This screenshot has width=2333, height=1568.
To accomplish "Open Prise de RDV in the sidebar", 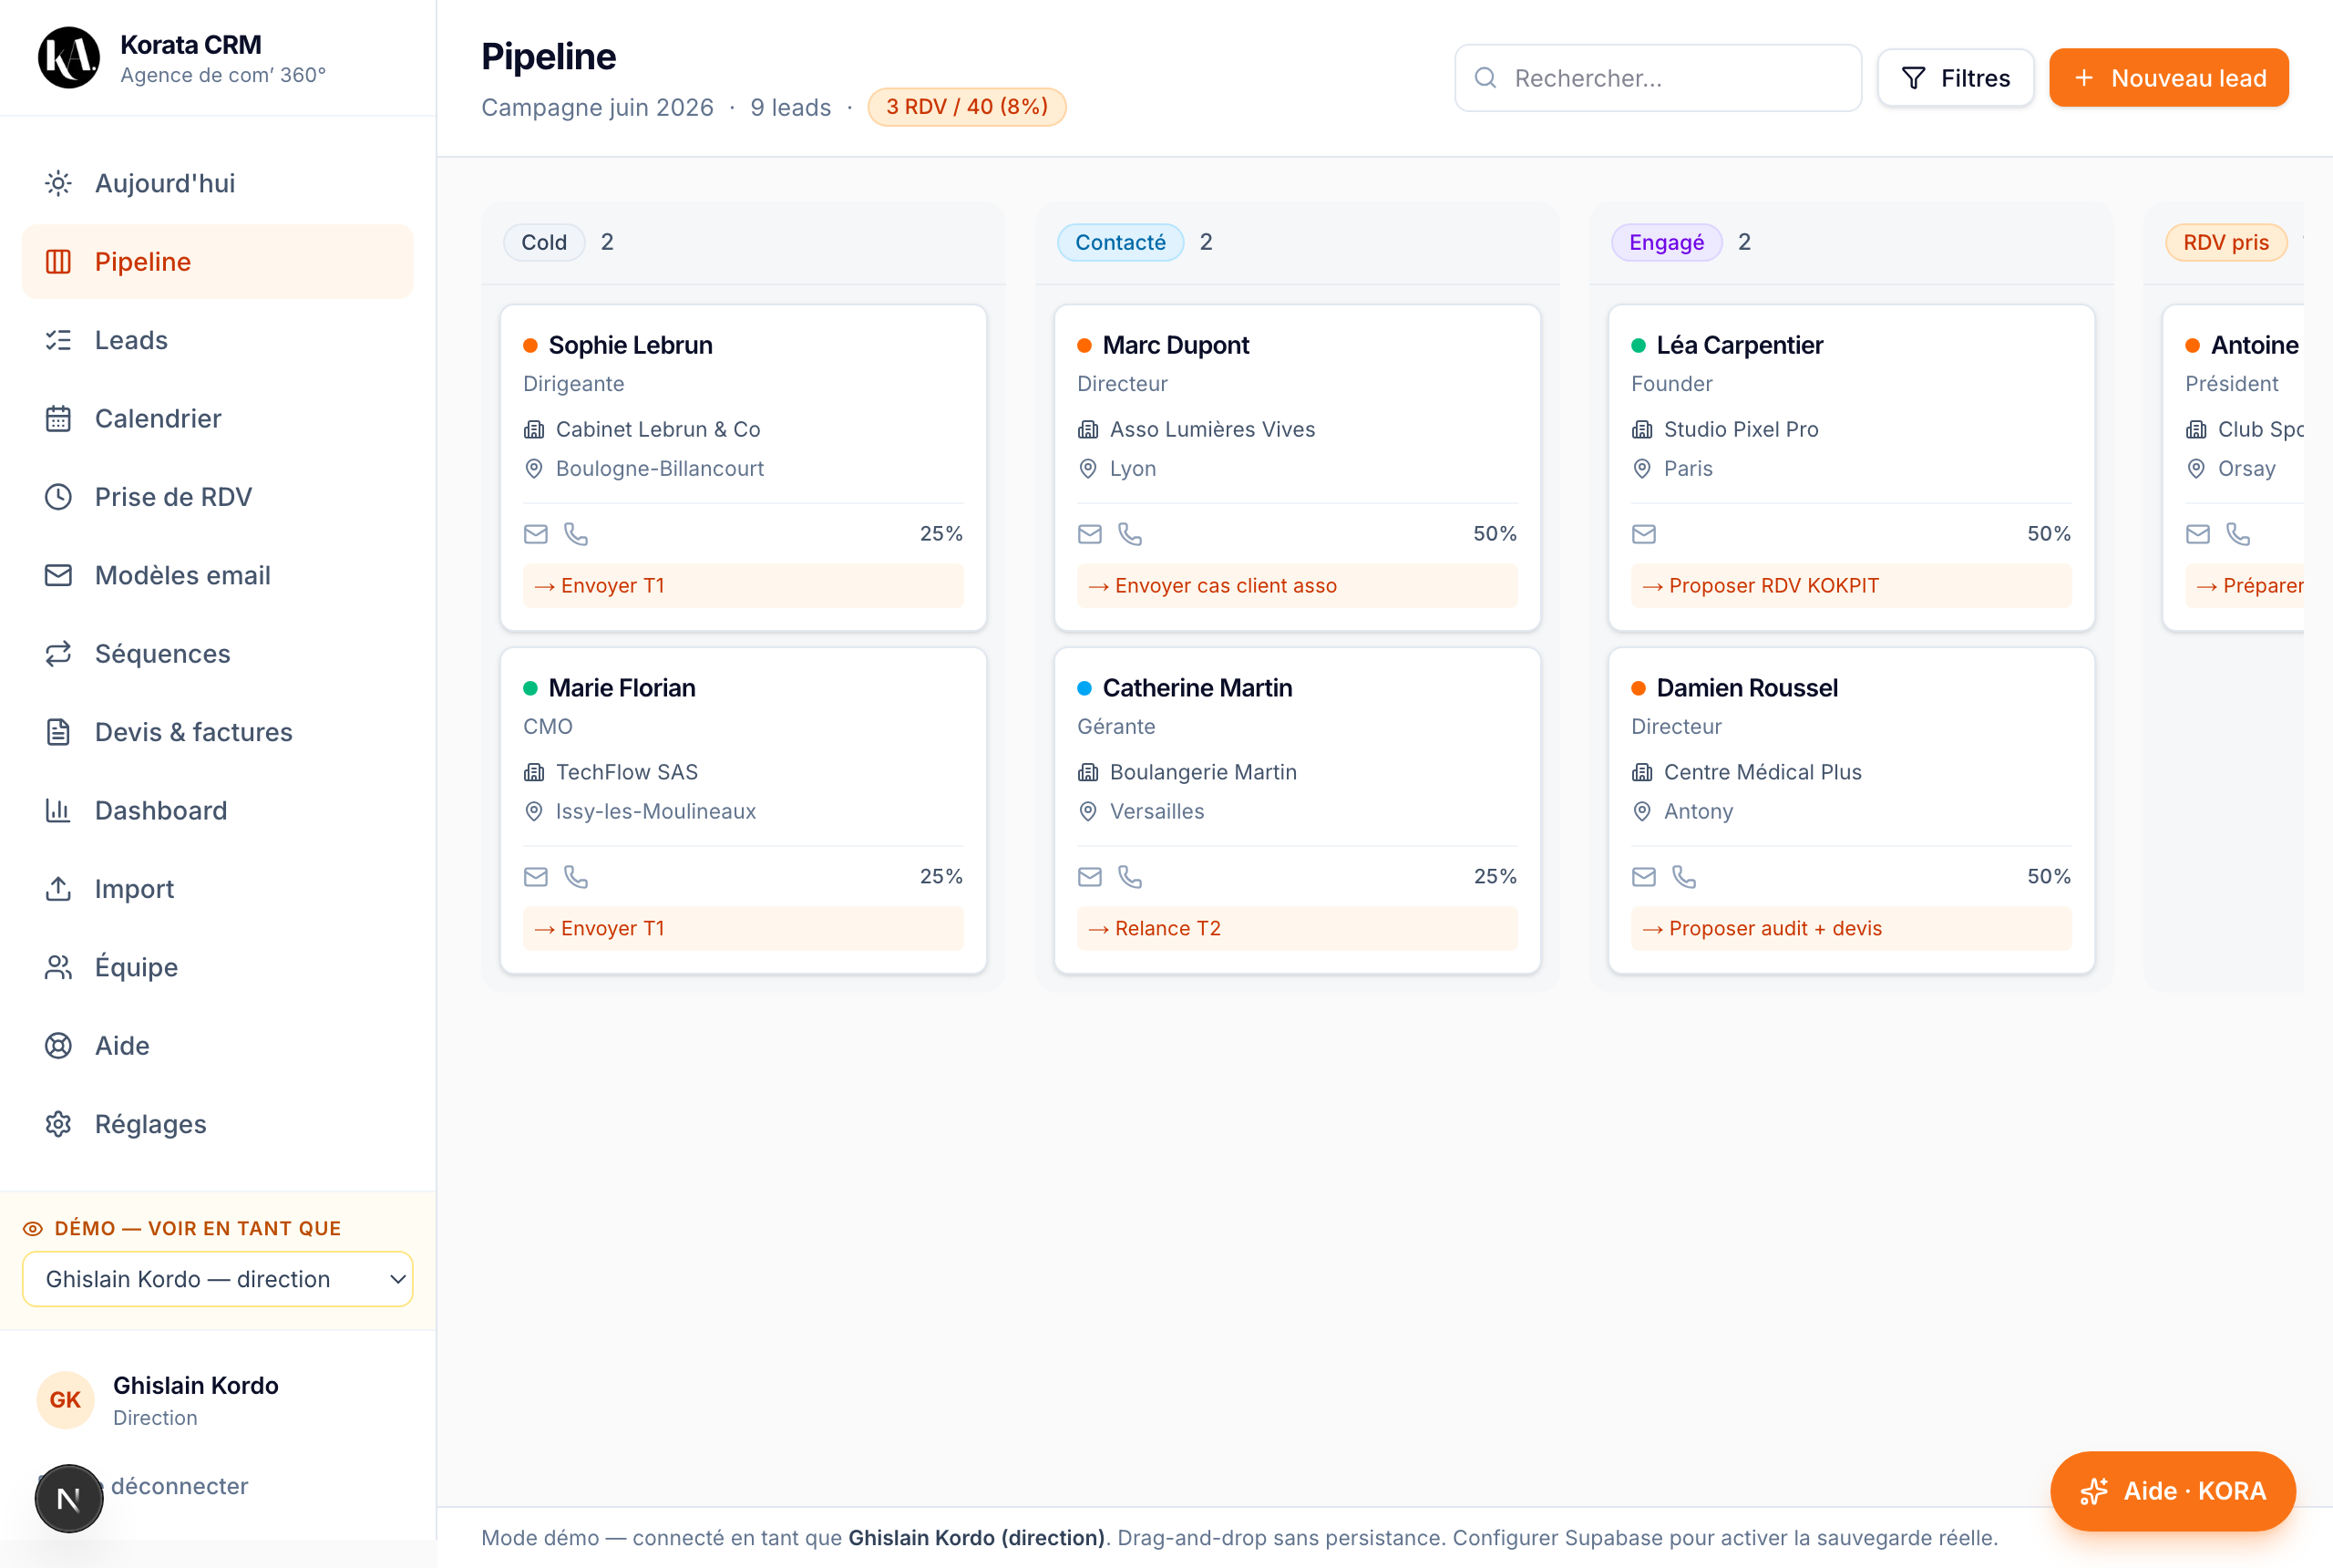I will (x=217, y=497).
